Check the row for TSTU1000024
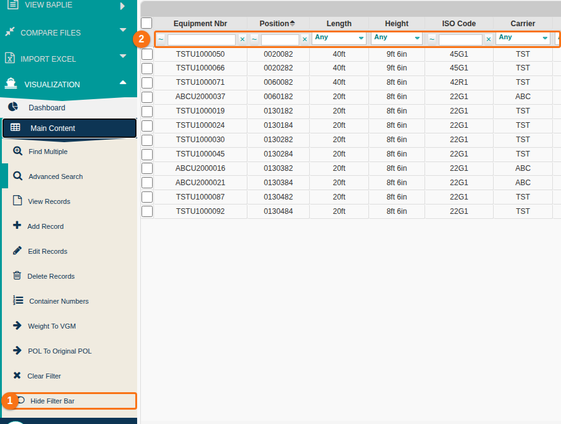 (147, 125)
